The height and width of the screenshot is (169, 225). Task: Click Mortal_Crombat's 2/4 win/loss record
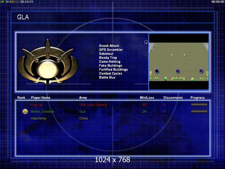[x=144, y=112]
